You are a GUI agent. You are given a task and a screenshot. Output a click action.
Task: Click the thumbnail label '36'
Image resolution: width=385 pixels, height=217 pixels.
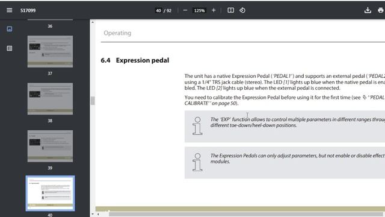50,26
